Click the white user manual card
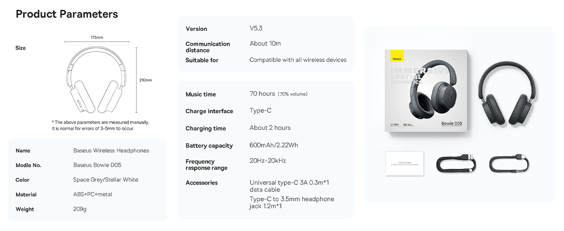The width and height of the screenshot is (564, 231). [x=405, y=164]
